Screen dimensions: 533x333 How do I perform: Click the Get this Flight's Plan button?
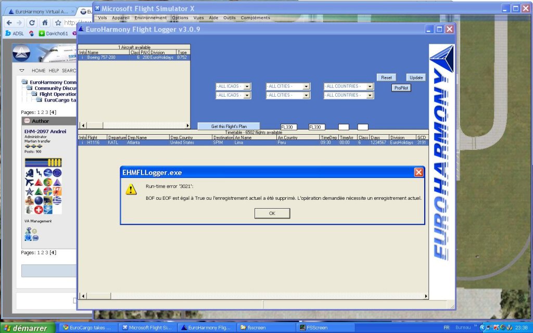coord(229,126)
